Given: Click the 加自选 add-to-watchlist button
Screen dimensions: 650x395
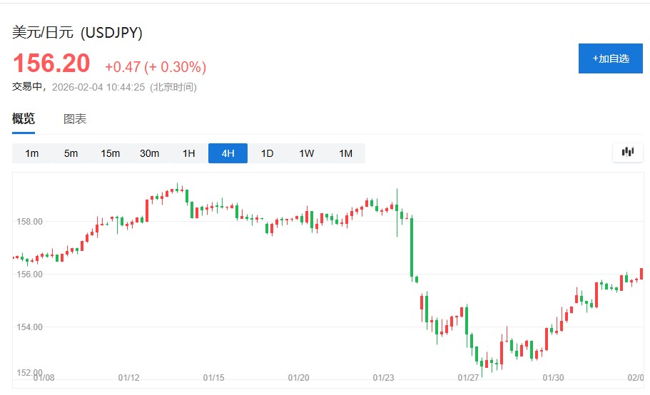Looking at the screenshot, I should coord(611,58).
